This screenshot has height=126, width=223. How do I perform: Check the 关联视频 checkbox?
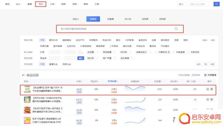click(188, 52)
